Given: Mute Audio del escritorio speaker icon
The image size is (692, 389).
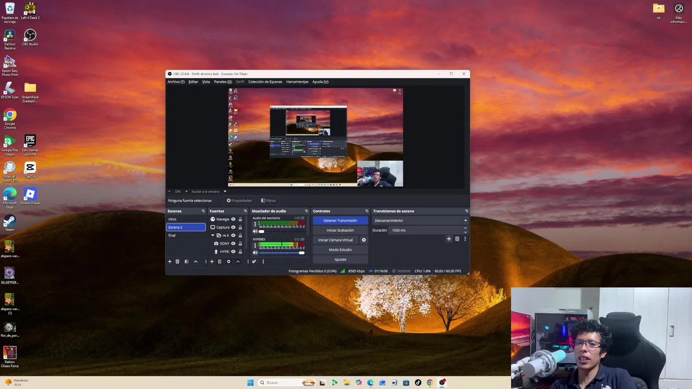Looking at the screenshot, I should pos(255,231).
